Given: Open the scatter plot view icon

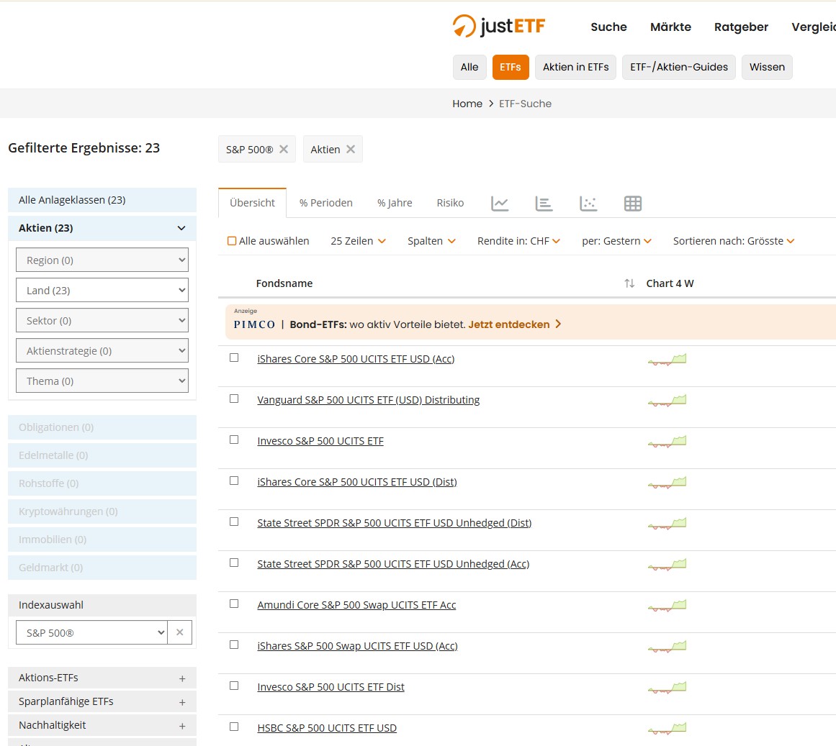Looking at the screenshot, I should [588, 204].
